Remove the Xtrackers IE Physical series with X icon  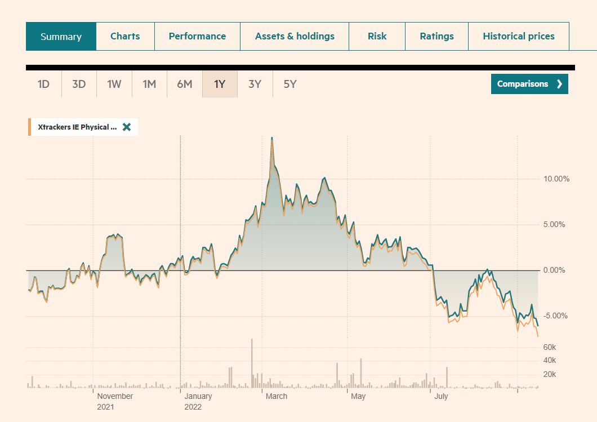tap(127, 127)
